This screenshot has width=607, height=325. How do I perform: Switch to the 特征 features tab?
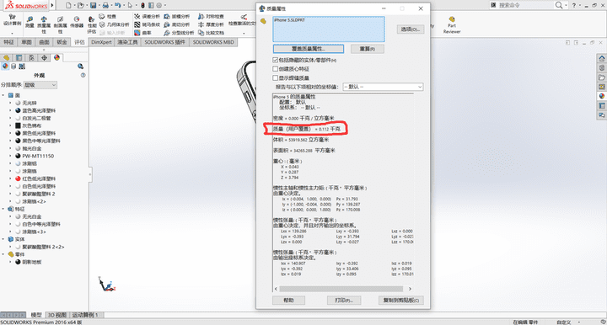pyautogui.click(x=8, y=42)
